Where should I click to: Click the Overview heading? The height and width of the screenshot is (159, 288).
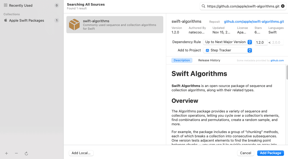(x=185, y=101)
